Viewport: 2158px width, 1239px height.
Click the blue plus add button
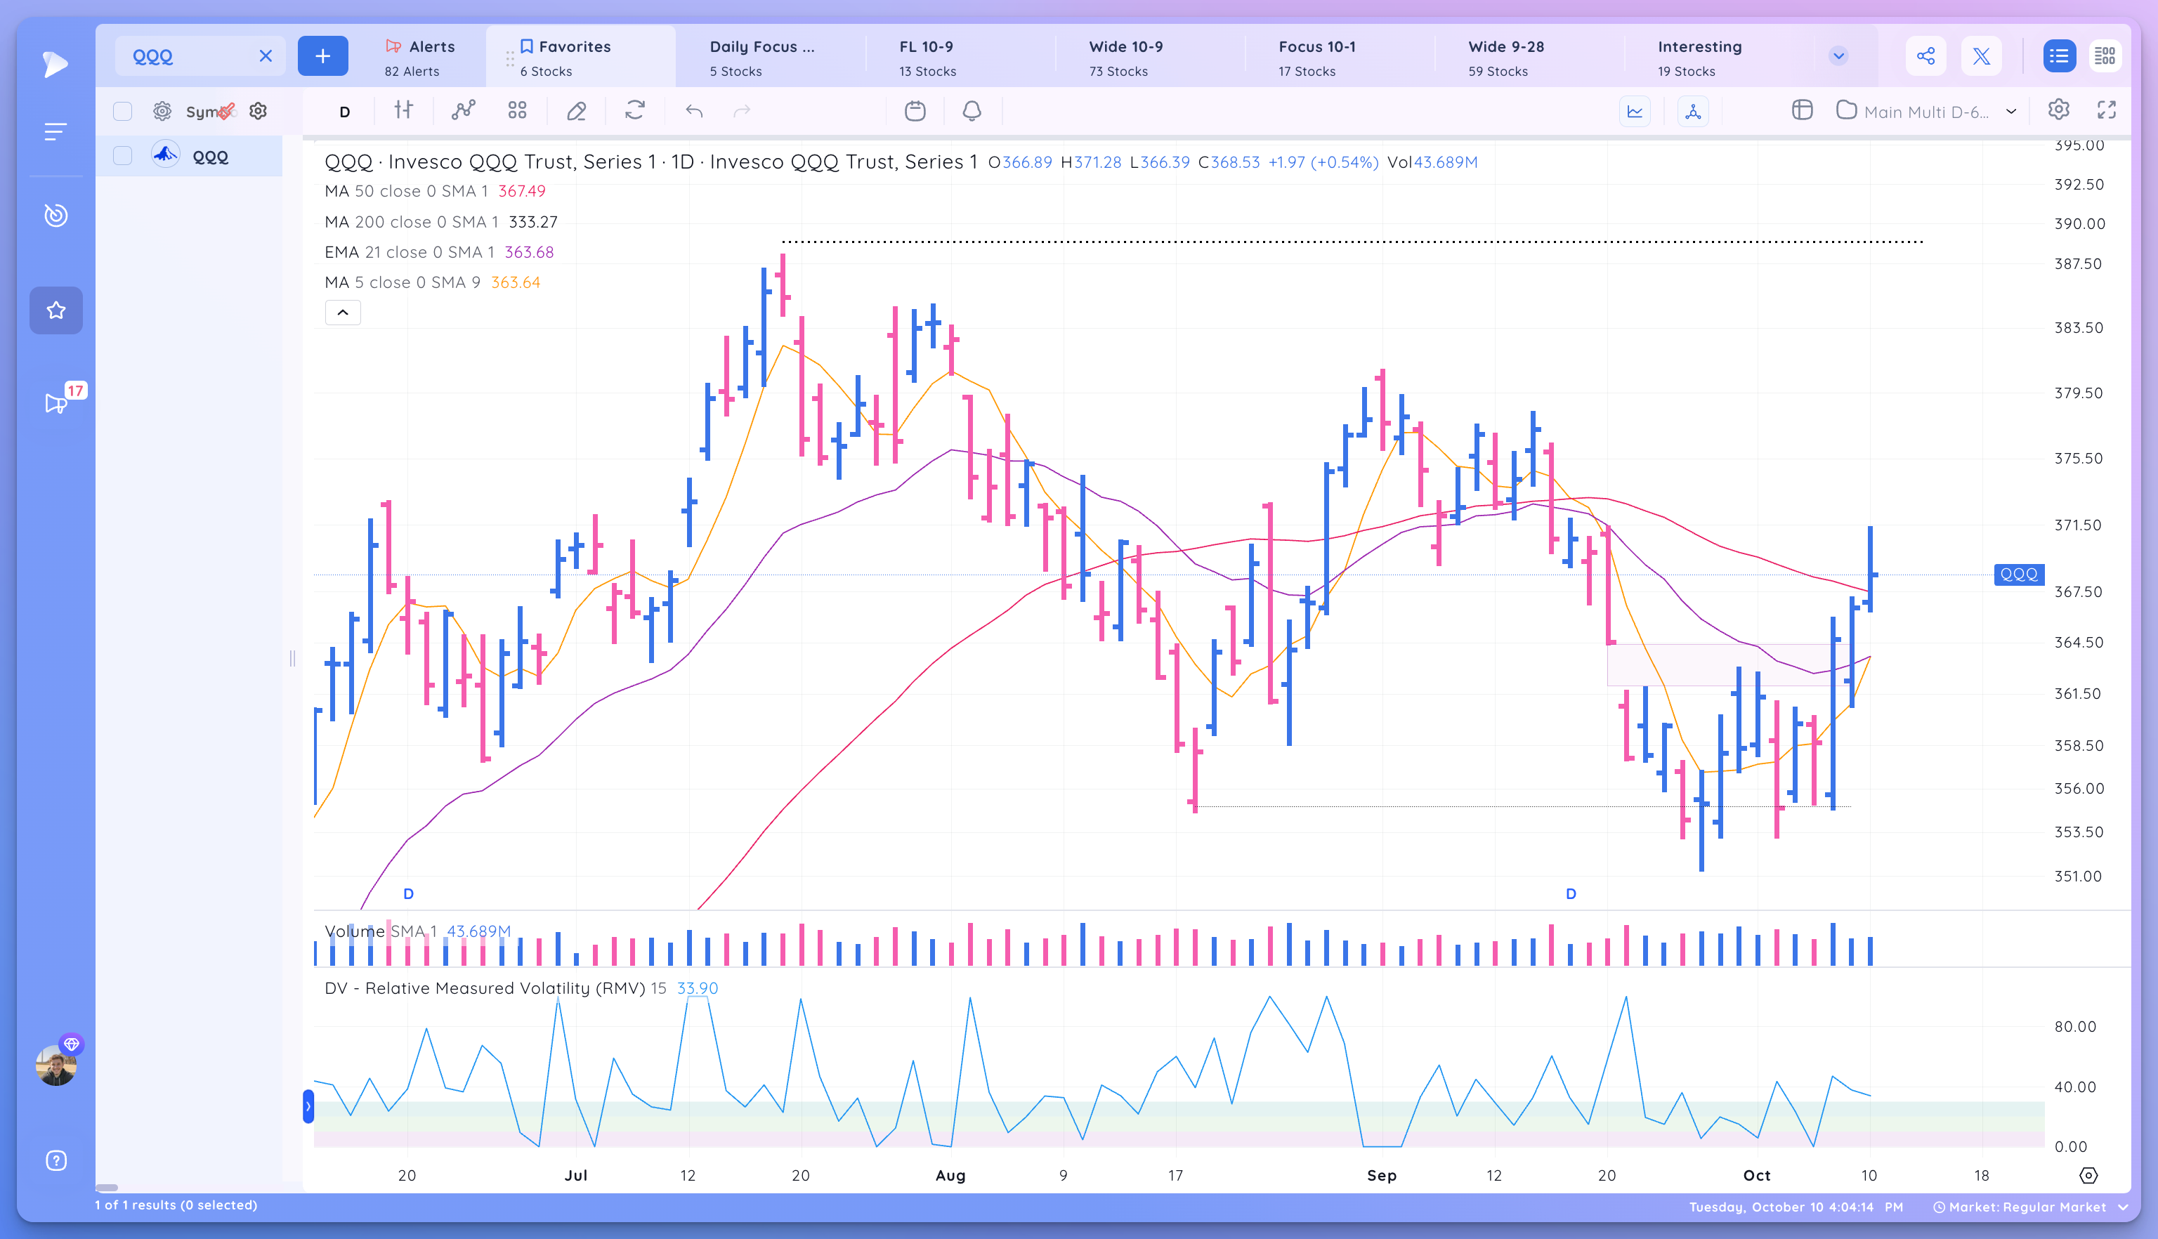tap(322, 56)
